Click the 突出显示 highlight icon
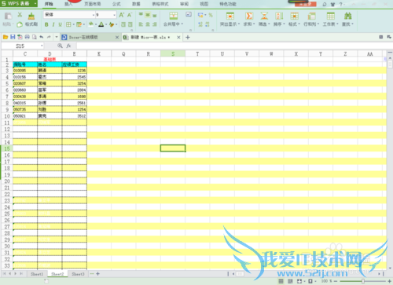 pos(230,16)
